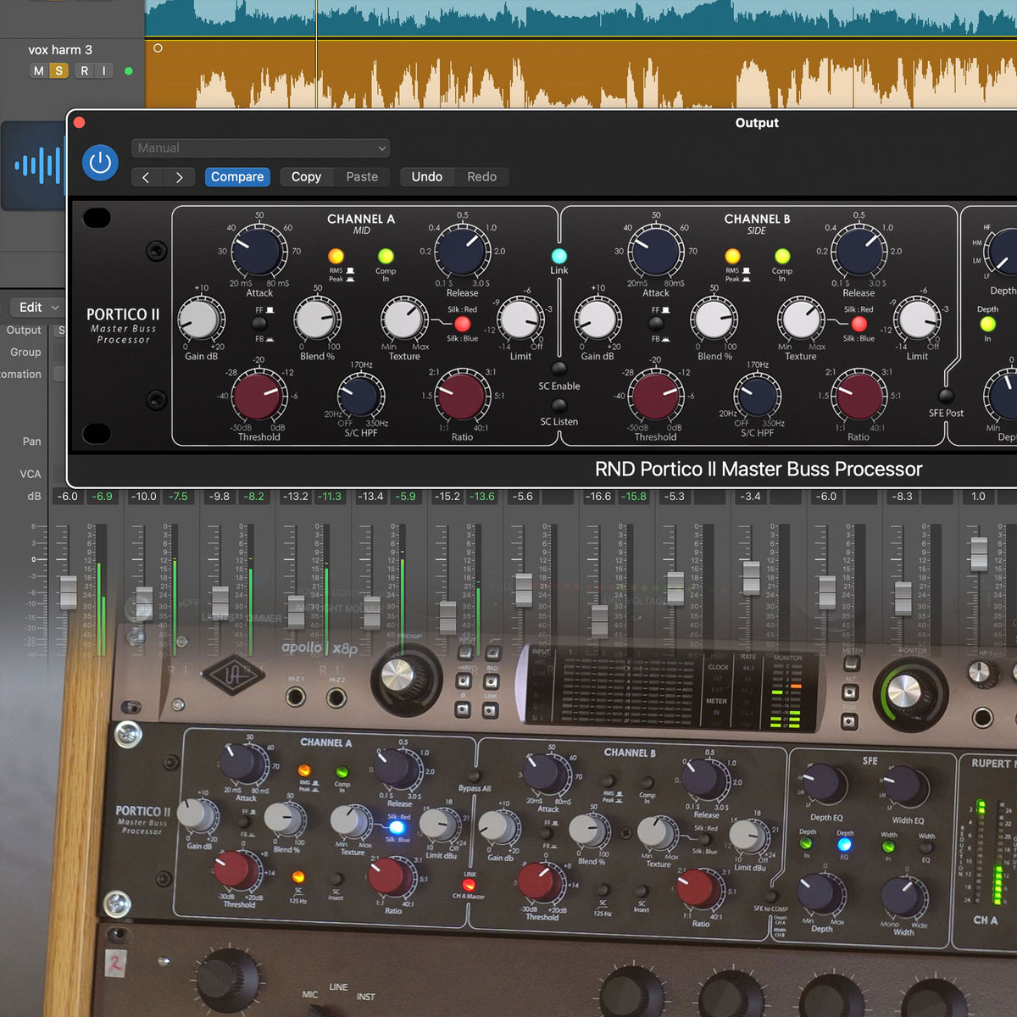Go to the previous preset arrow

(146, 177)
